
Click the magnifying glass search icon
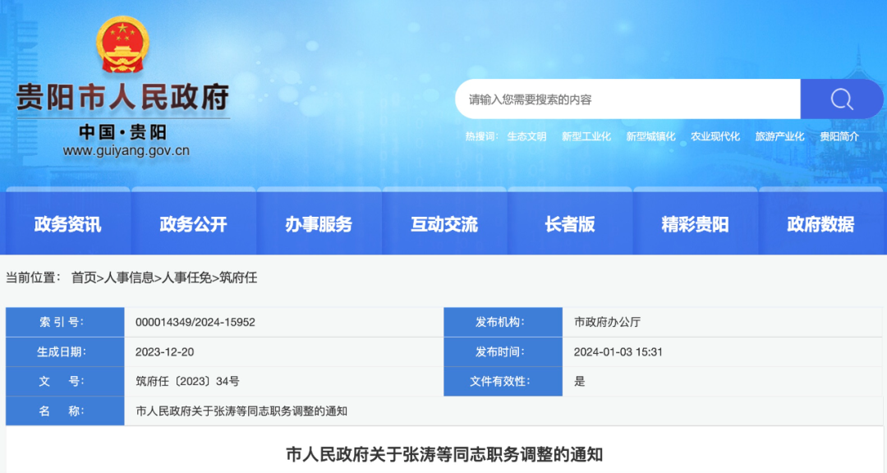(841, 99)
